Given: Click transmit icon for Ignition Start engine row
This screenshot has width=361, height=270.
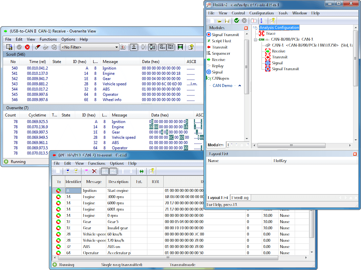Looking at the screenshot, I should tap(58, 191).
